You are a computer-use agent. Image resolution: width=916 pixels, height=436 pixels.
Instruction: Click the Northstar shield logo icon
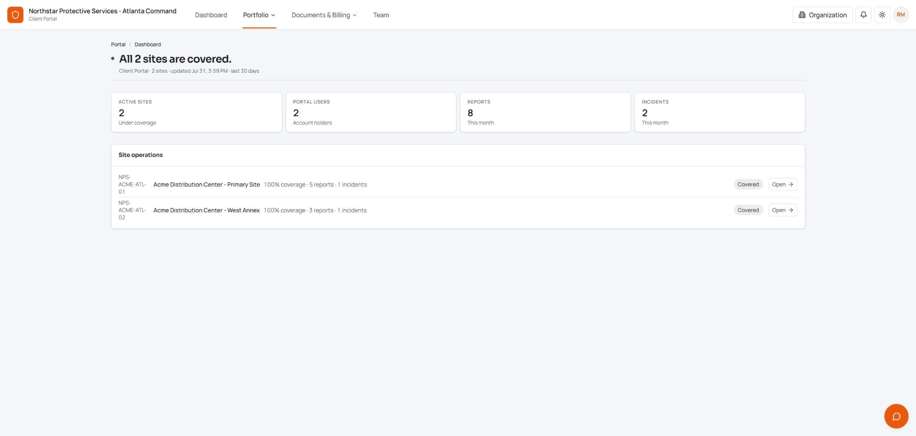(15, 15)
